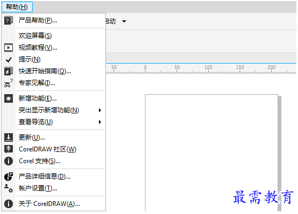The height and width of the screenshot is (214, 298).
Task: Click the Corel 支持 info icon
Action: (9, 161)
